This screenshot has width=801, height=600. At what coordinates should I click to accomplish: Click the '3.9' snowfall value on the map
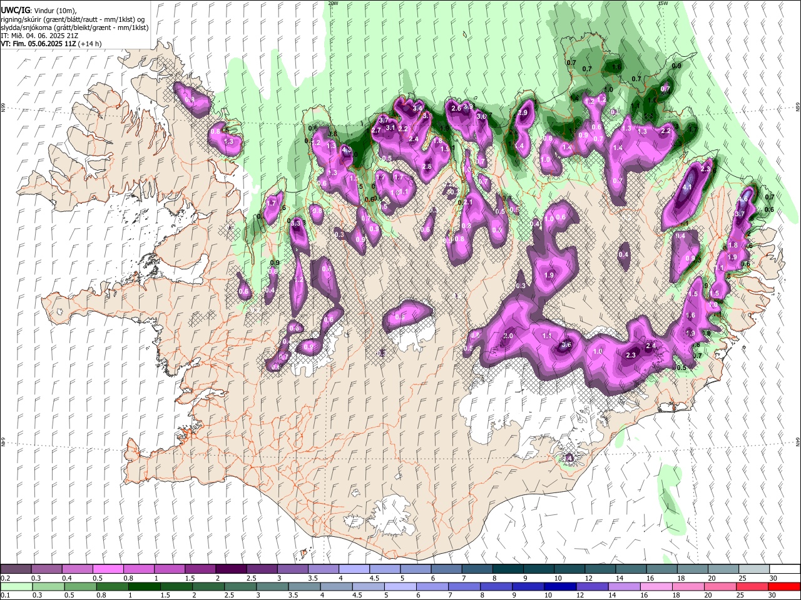click(x=468, y=107)
